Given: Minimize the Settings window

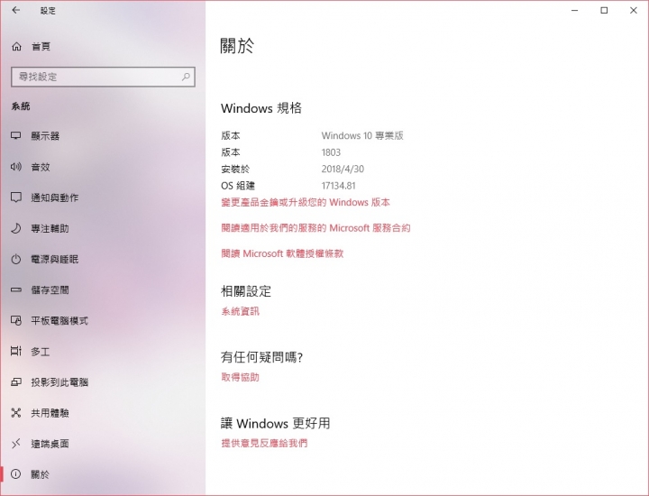Looking at the screenshot, I should (574, 10).
